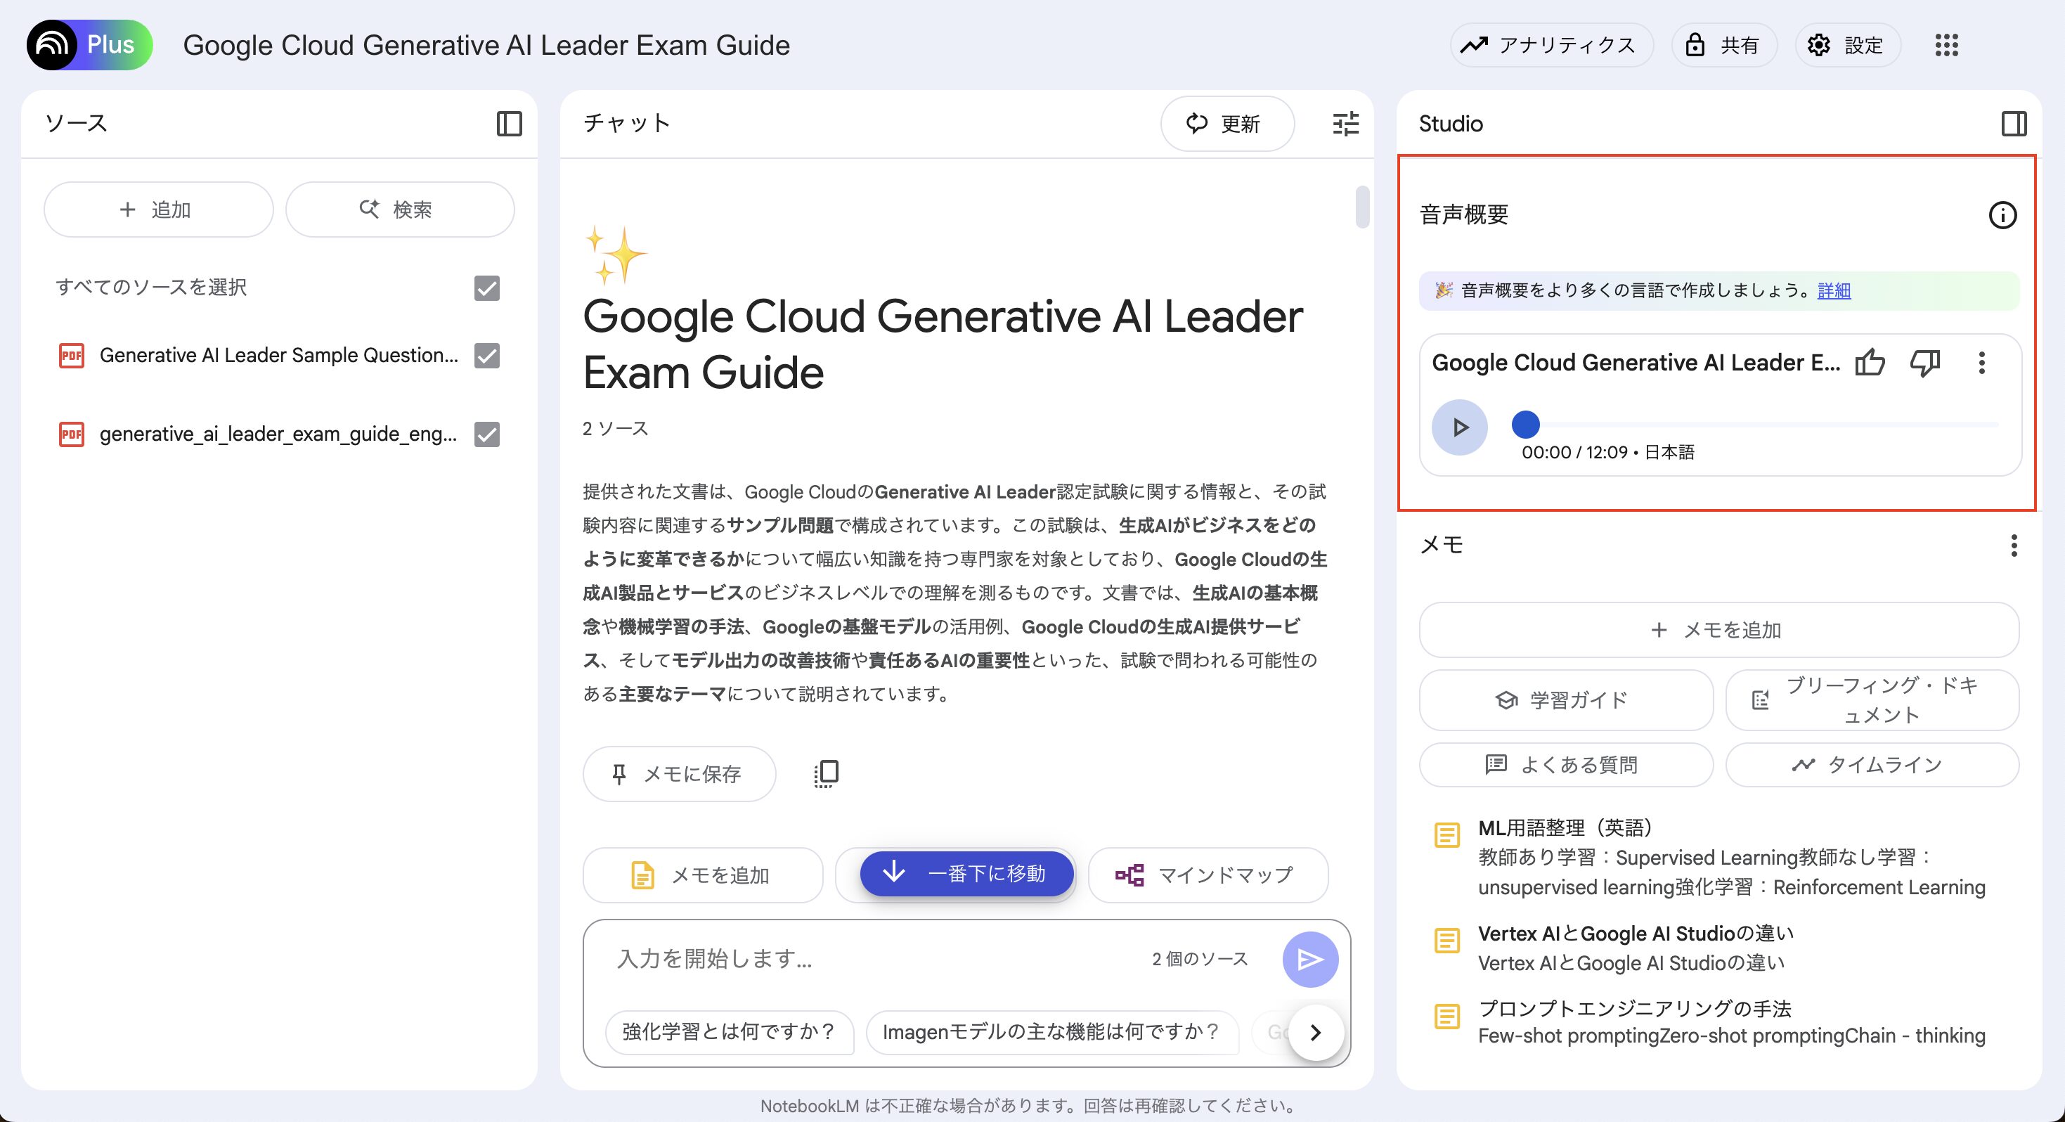Generate よくある質問 FAQ
The height and width of the screenshot is (1122, 2065).
pos(1565,765)
